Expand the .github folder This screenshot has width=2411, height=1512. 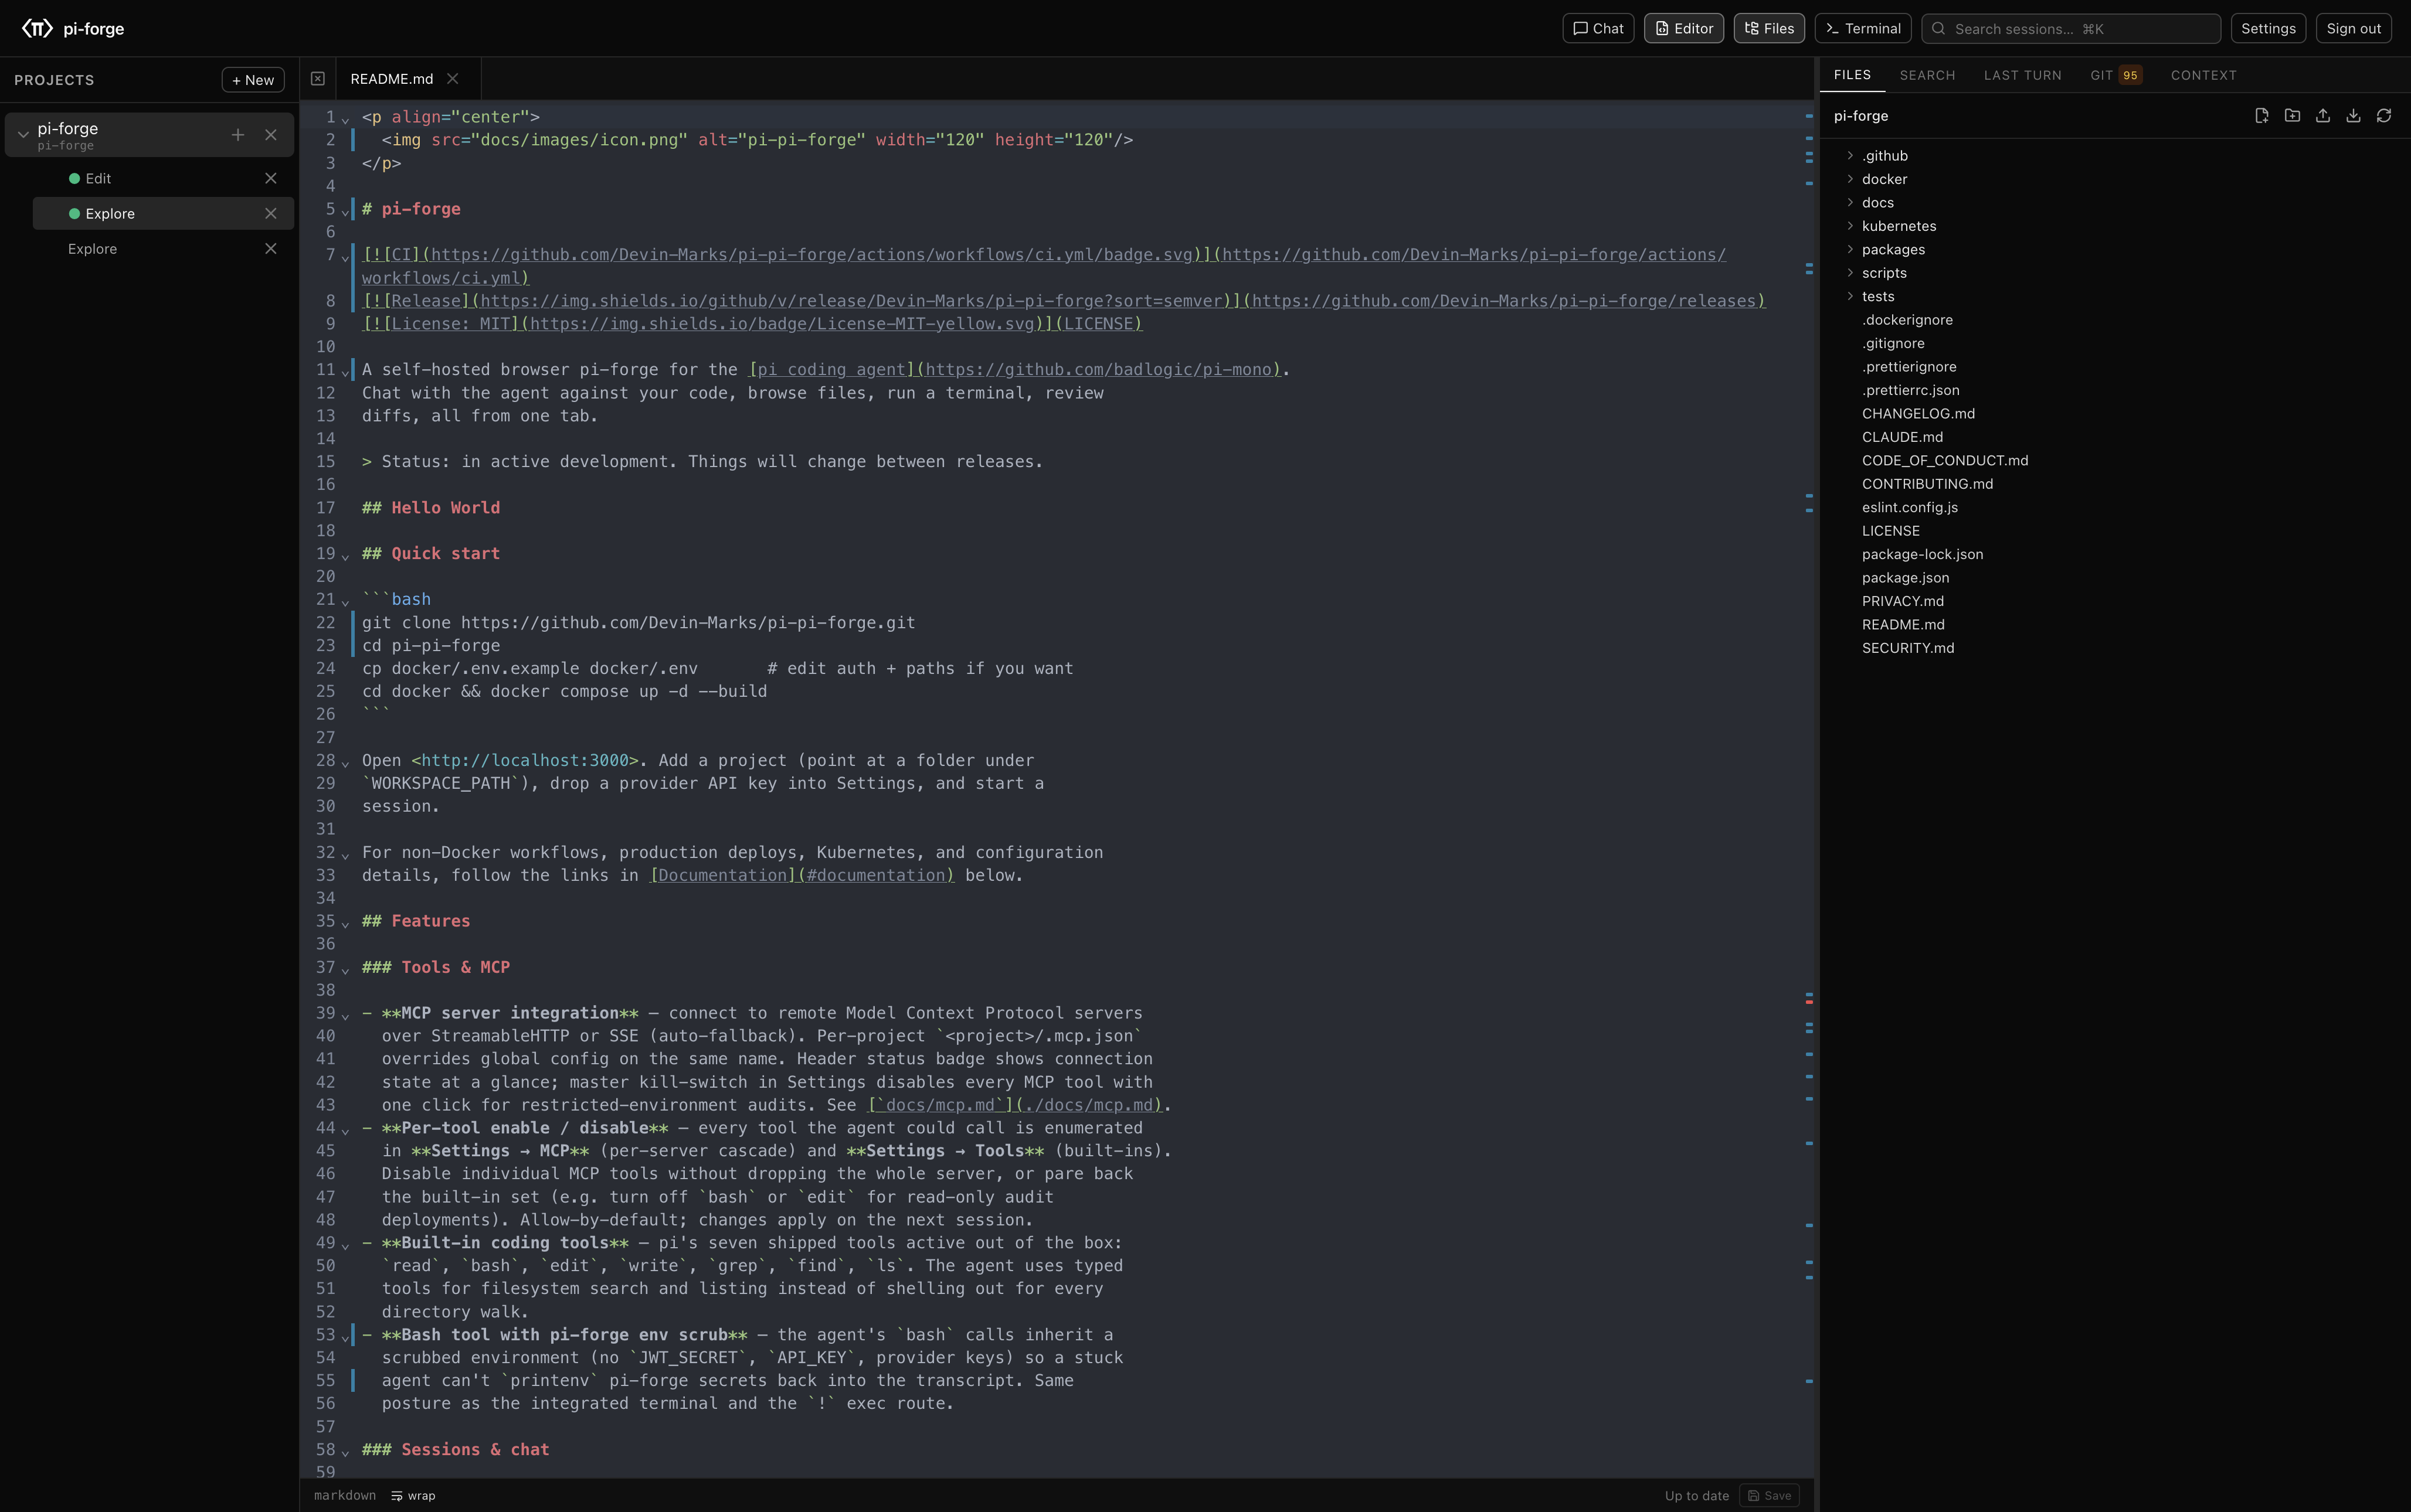click(x=1850, y=156)
